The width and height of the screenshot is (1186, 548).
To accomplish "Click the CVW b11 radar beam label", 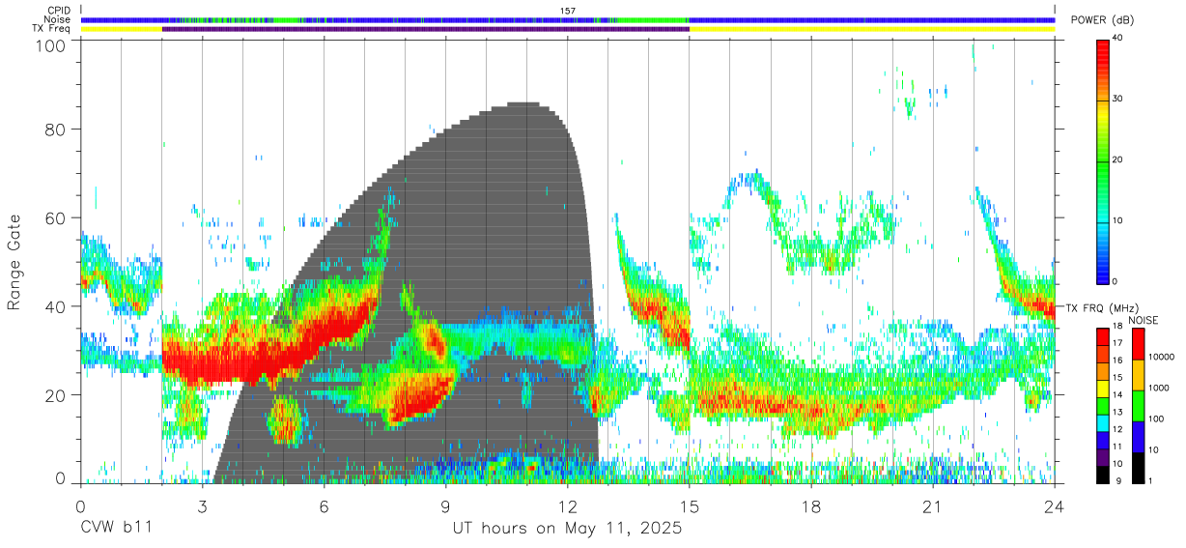I will tap(116, 529).
